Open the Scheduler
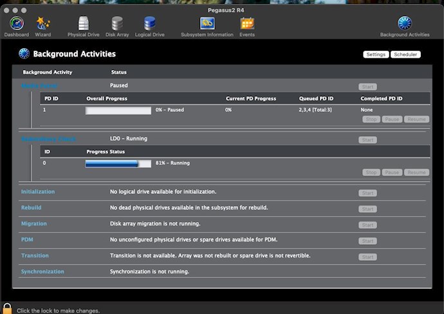Viewport: 444px width, 314px height. pyautogui.click(x=405, y=55)
